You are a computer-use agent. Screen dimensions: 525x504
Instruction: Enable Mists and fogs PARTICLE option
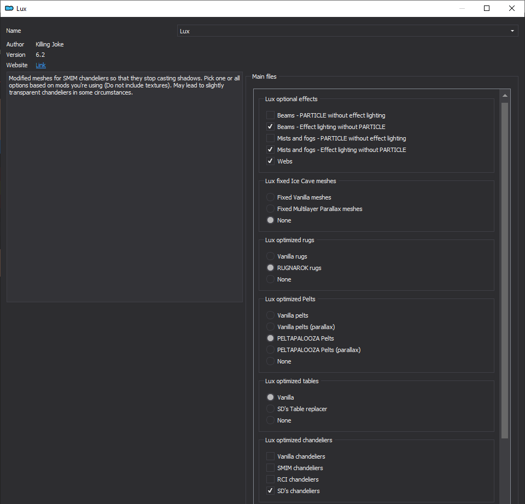coord(270,138)
